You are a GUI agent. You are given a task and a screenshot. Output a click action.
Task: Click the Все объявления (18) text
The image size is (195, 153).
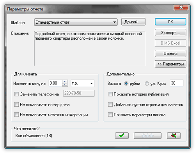tap(34, 136)
